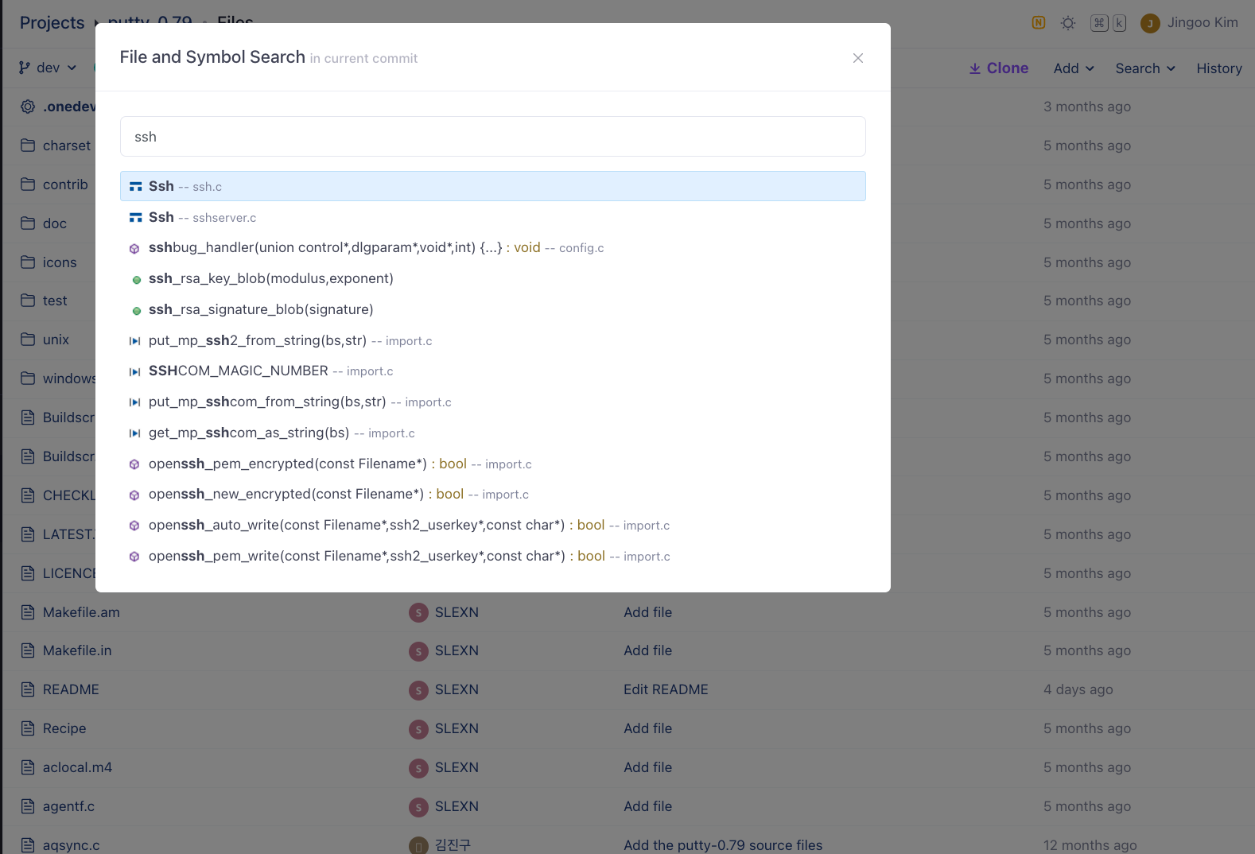Open the aclocal.m4 file
1255x854 pixels.
tap(77, 767)
